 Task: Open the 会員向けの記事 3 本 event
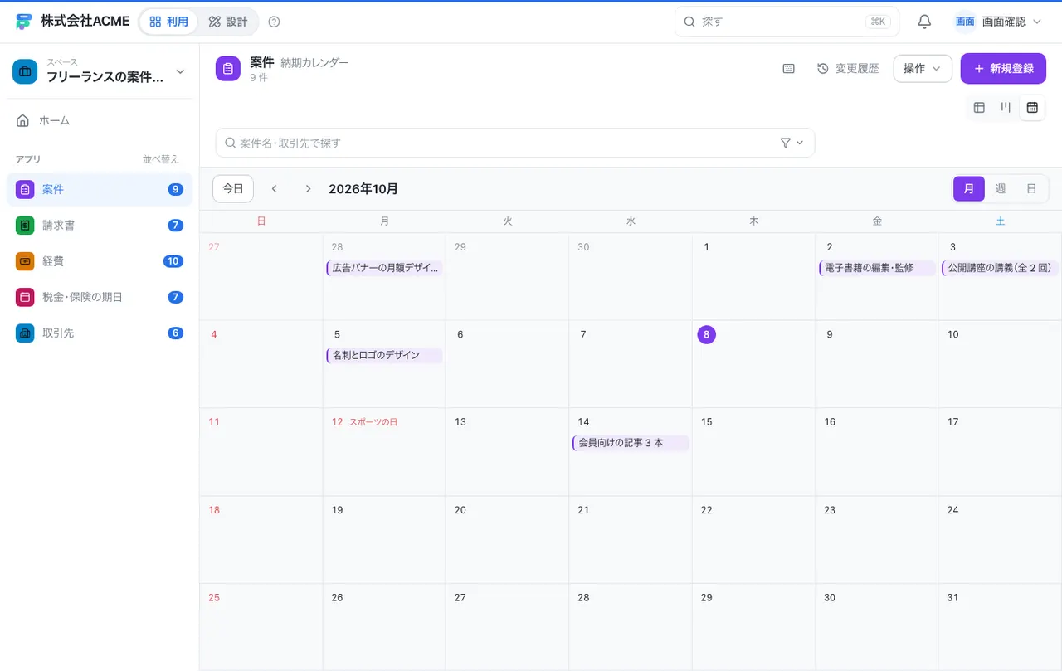click(631, 443)
